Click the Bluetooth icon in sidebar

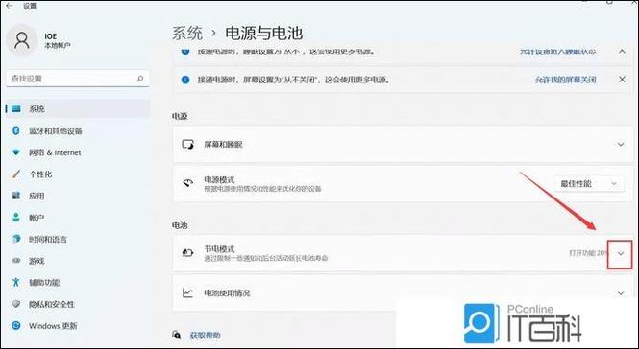click(x=16, y=130)
